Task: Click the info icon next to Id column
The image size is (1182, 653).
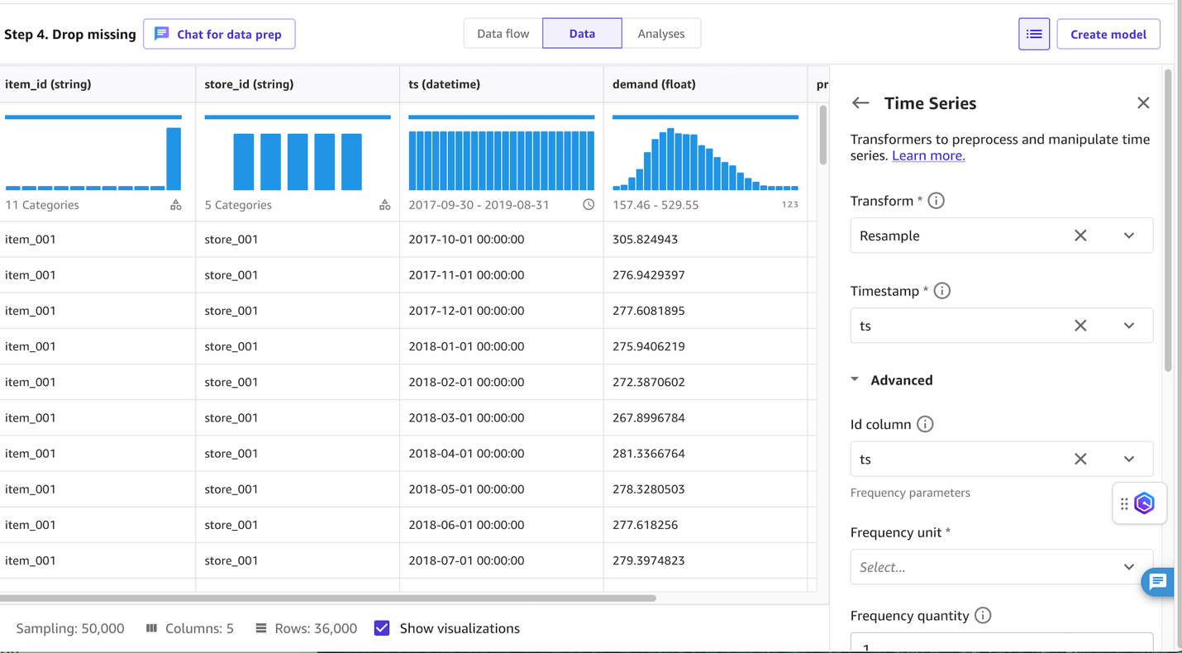Action: pos(925,424)
